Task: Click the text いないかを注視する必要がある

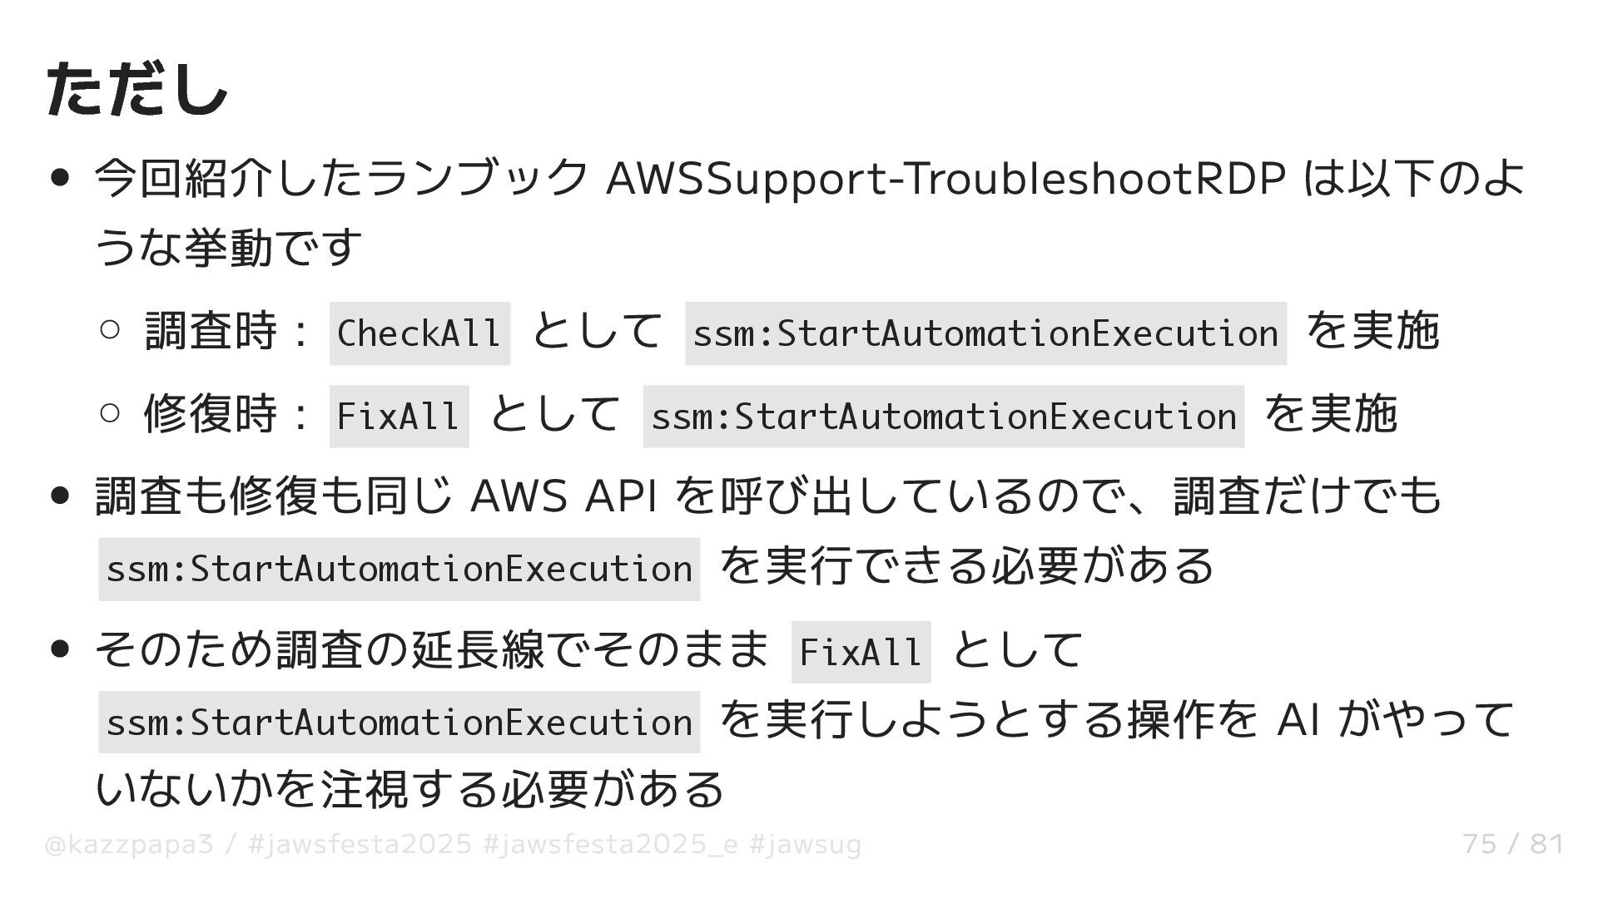Action: point(409,790)
